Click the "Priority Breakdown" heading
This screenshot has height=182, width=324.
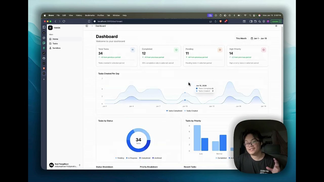[x=149, y=167]
